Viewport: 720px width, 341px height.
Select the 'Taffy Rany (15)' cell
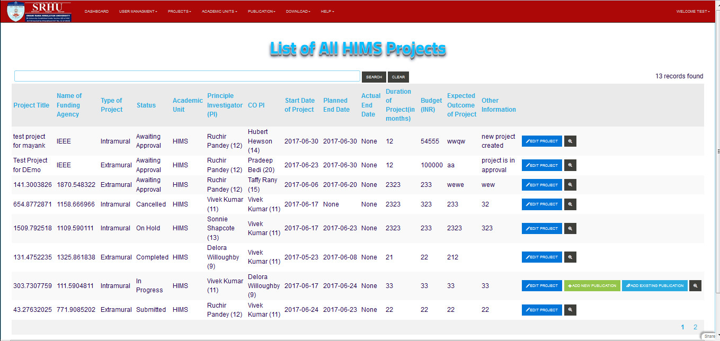tap(263, 185)
